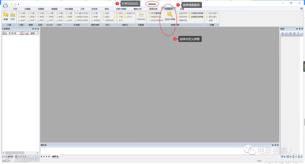Switch to the 遥感处理 ribbon tab

(153, 9)
